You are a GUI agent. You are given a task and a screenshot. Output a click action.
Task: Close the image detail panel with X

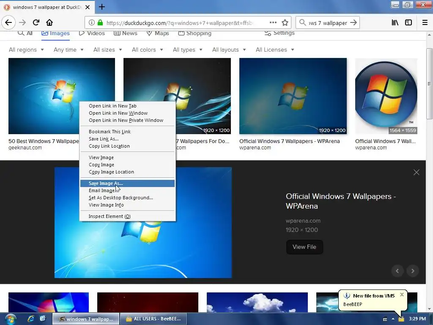pos(416,173)
